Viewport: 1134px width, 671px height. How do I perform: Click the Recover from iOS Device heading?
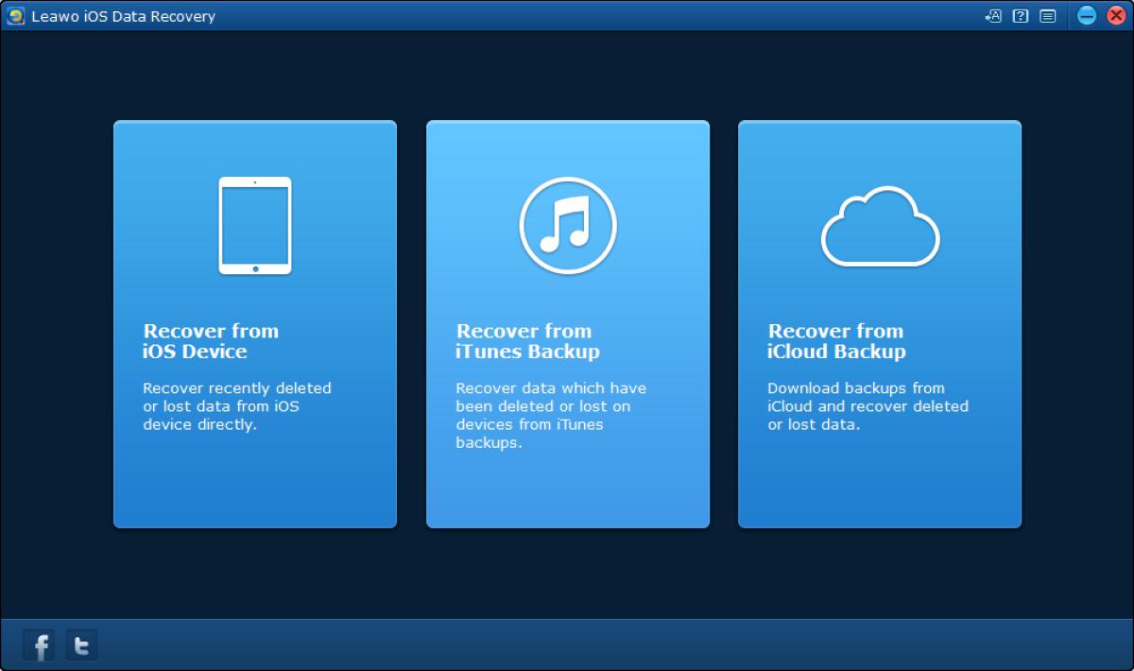point(210,341)
